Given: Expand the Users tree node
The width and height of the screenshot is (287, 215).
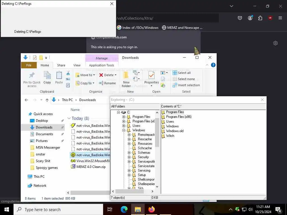Looking at the screenshot, I should coord(124,126).
